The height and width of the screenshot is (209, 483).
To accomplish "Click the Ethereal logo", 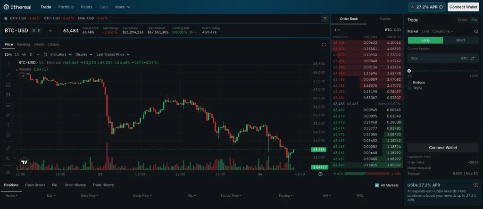I will pos(18,7).
